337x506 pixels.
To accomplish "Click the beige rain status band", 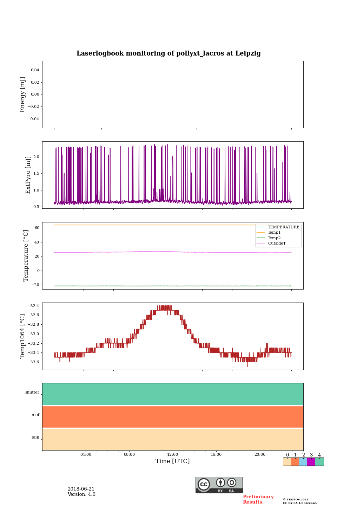I will click(x=173, y=439).
